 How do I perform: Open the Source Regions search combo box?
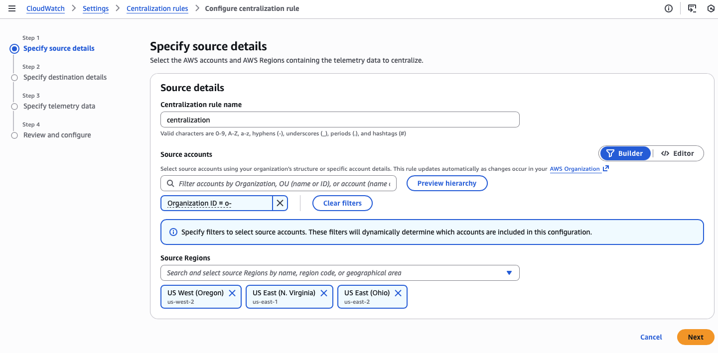point(329,273)
